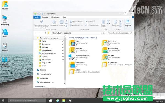Select Этот компьютер in the navigation pane
This screenshot has width=165, height=103.
45,74
